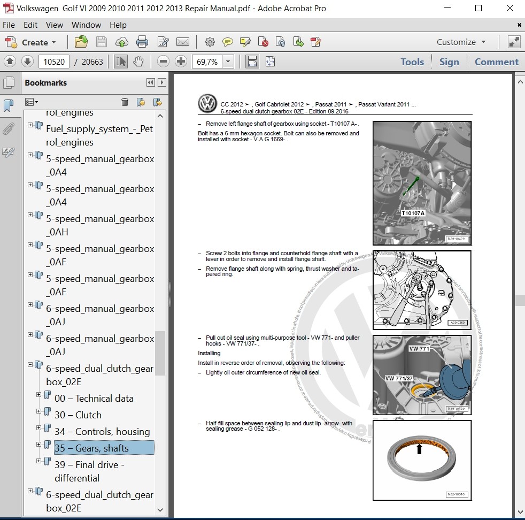The width and height of the screenshot is (525, 520).
Task: Open the View menu
Action: click(x=55, y=25)
